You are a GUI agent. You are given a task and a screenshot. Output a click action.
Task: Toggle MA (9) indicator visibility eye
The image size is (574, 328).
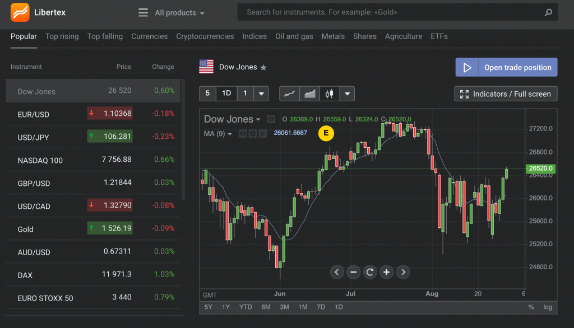[243, 134]
